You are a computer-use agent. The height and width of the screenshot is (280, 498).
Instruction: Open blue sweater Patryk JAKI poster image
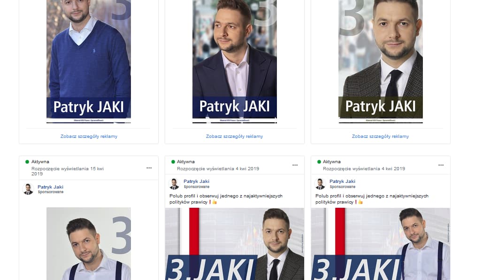[x=89, y=61]
